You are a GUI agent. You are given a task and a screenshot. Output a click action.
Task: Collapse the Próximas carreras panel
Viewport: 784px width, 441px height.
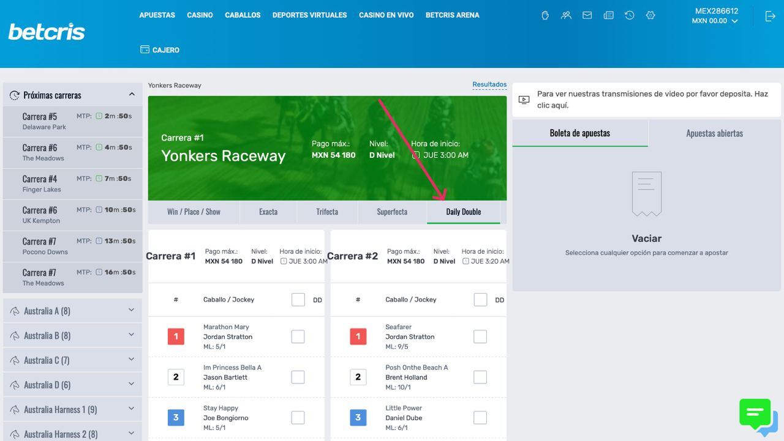pos(131,95)
